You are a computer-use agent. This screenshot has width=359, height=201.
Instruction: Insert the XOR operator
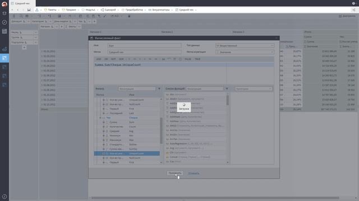click(x=121, y=59)
